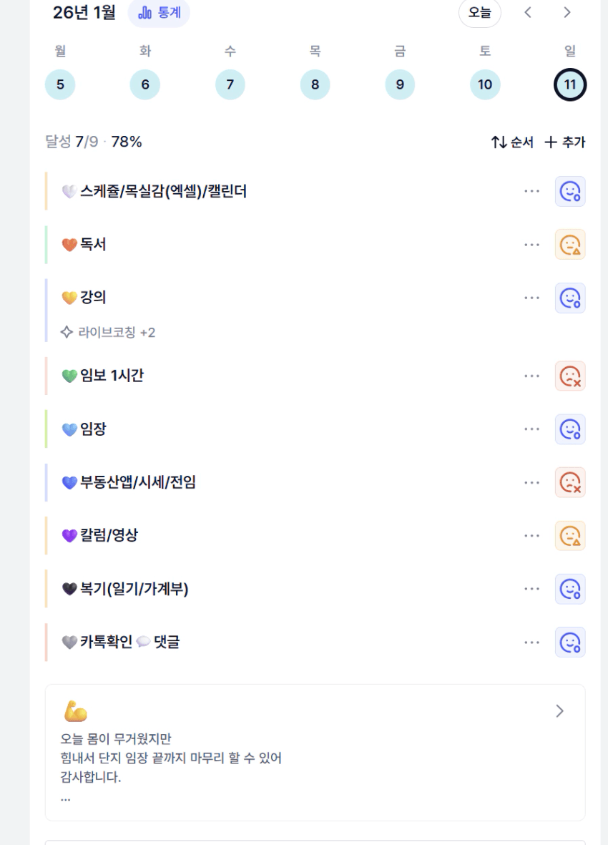The width and height of the screenshot is (608, 845).
Task: Click the colored bar beside 임장
Action: pyautogui.click(x=46, y=429)
